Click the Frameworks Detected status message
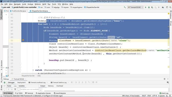This screenshot has height=97, width=172. 33,96
